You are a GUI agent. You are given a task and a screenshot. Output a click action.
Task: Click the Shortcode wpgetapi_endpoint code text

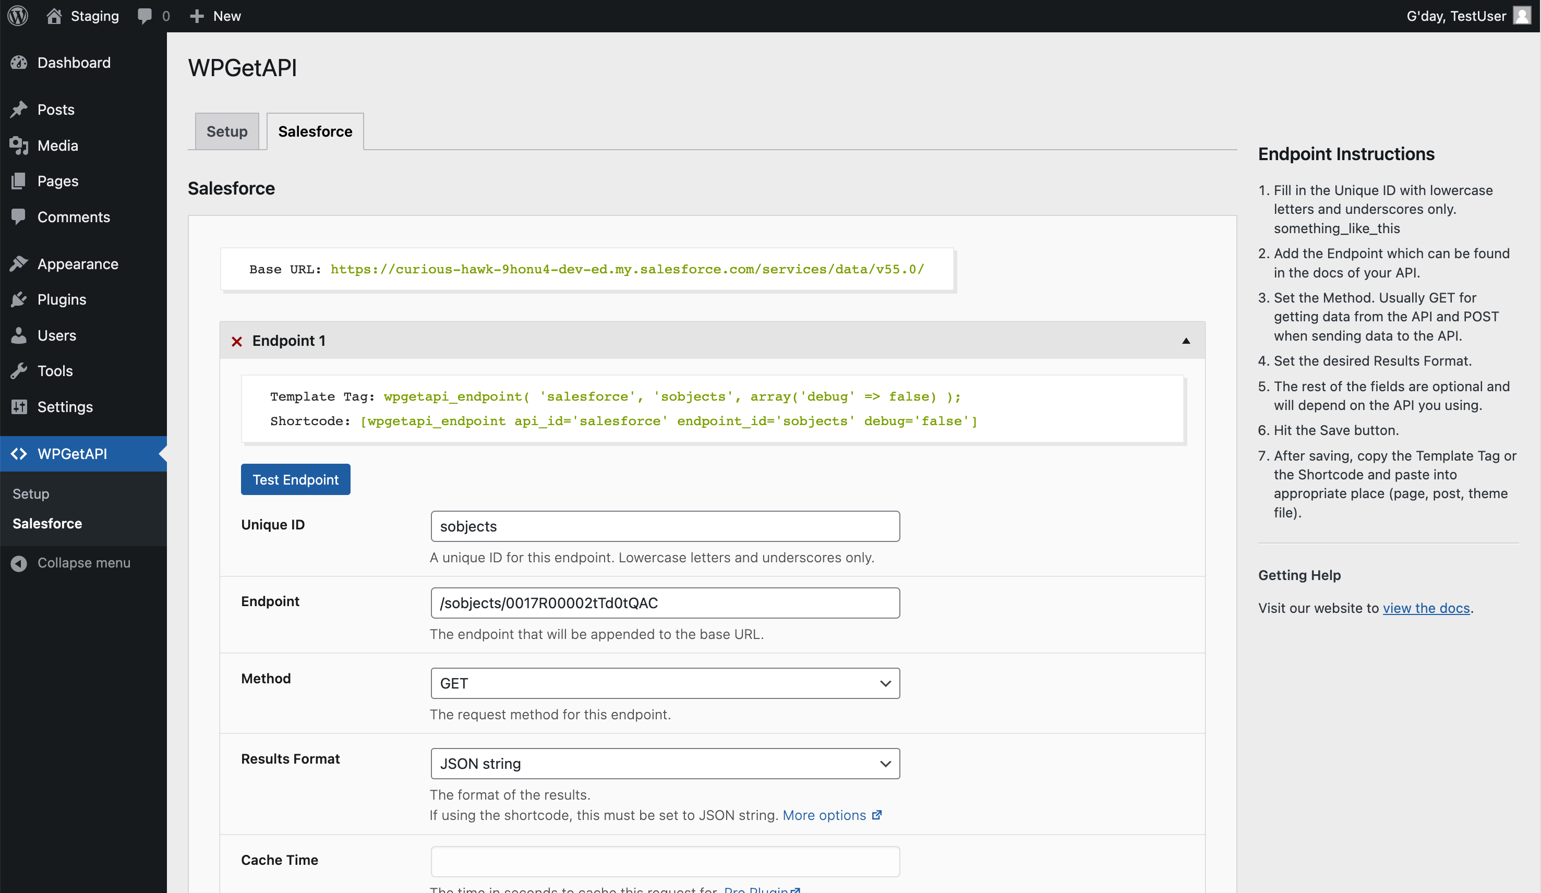tap(668, 421)
